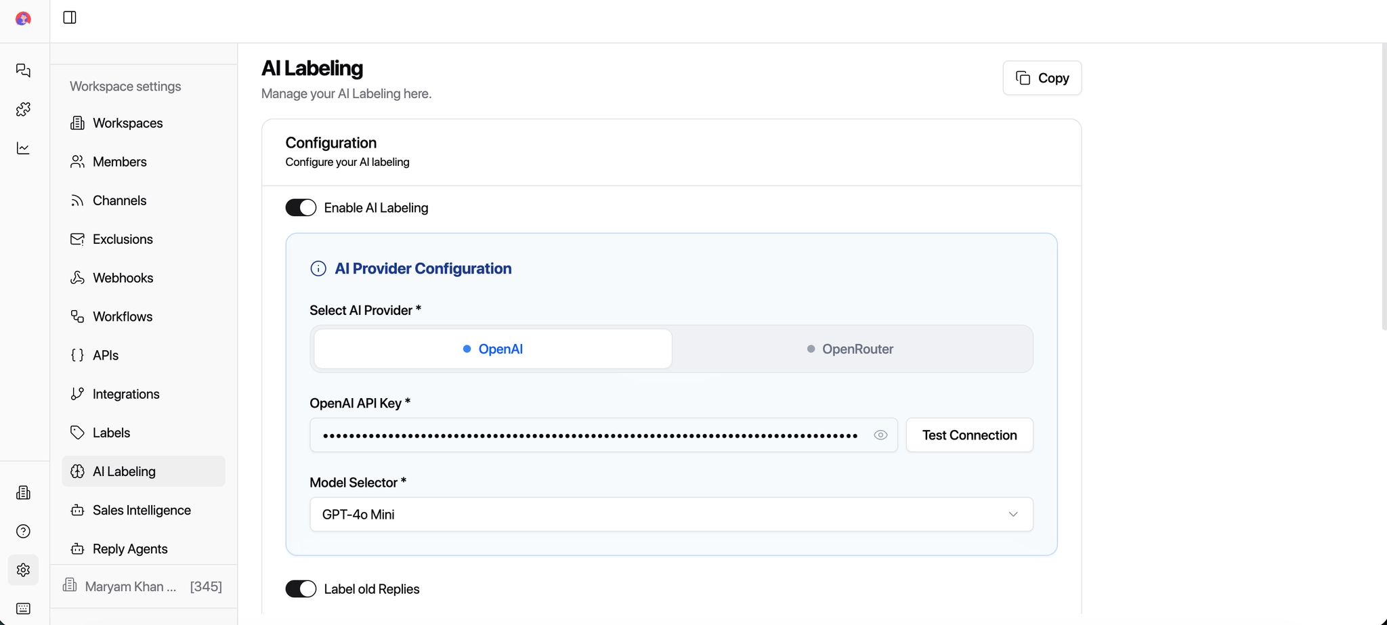
Task: Select OpenRouter as AI provider
Action: point(851,349)
